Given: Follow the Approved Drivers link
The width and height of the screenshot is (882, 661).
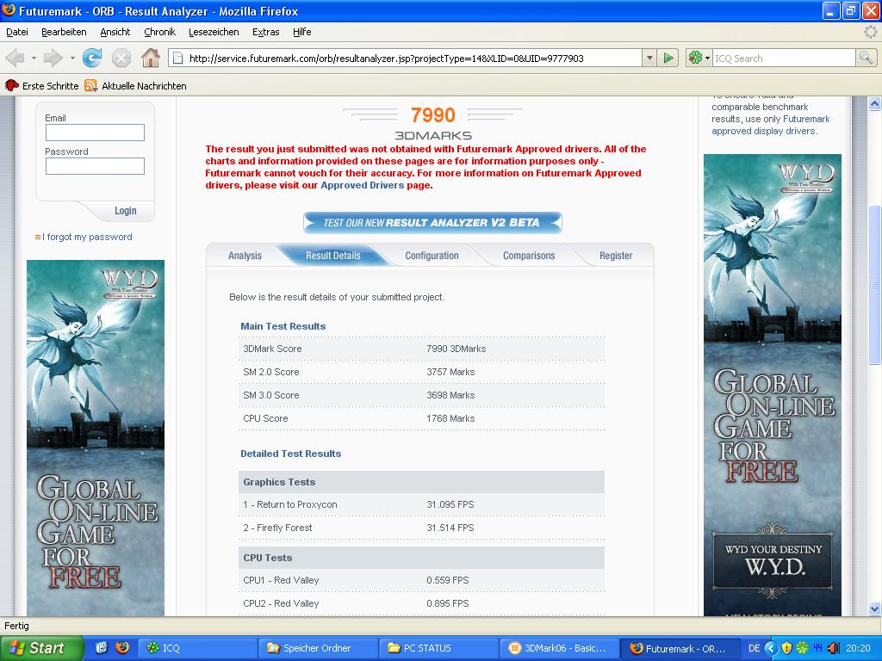Looking at the screenshot, I should click(x=363, y=185).
